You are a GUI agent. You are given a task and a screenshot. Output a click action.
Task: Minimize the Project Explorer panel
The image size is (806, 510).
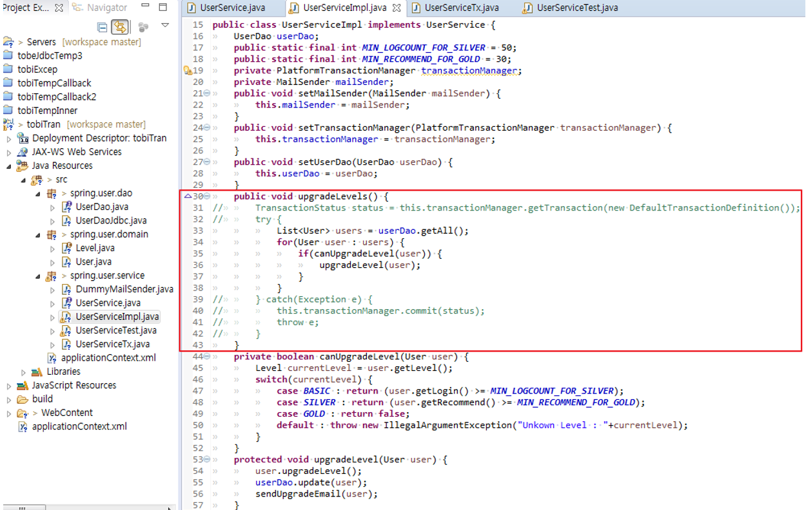pyautogui.click(x=146, y=6)
